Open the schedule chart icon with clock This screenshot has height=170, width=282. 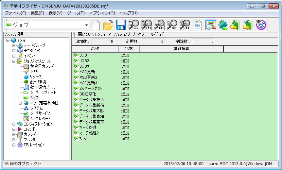pos(210,25)
